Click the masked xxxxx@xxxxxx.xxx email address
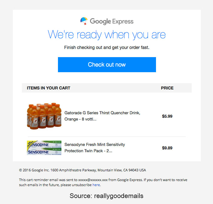The image size is (213, 204). [93, 180]
